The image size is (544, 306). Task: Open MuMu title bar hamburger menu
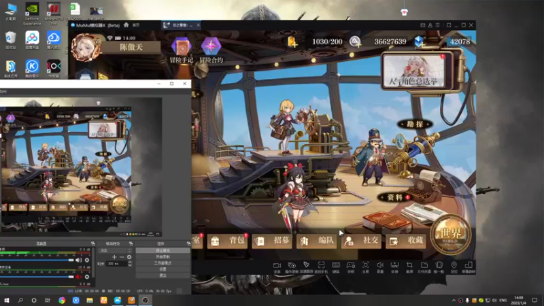437,25
